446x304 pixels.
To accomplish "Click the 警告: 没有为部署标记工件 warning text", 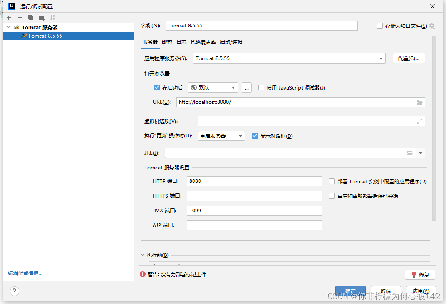I will coord(177,275).
